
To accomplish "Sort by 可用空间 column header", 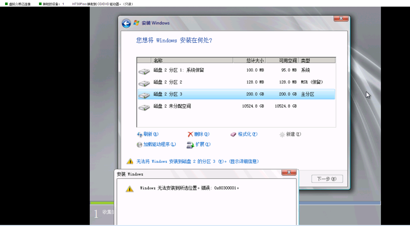I will (282, 60).
